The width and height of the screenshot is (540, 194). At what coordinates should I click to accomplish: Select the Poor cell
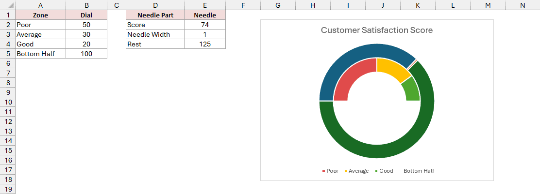point(41,25)
